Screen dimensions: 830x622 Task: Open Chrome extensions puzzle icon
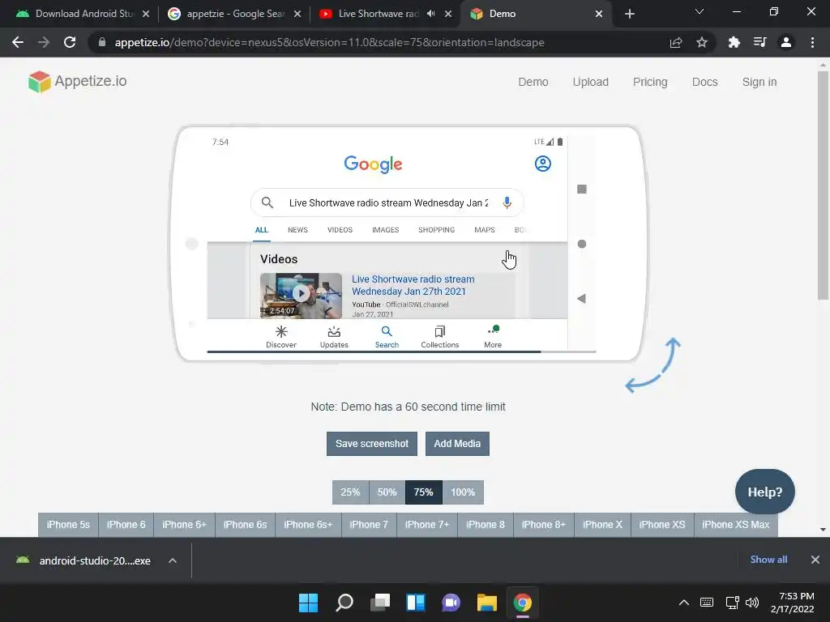click(734, 42)
